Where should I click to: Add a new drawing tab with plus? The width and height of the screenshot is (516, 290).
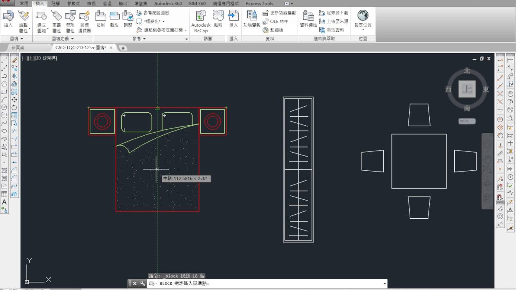click(123, 48)
